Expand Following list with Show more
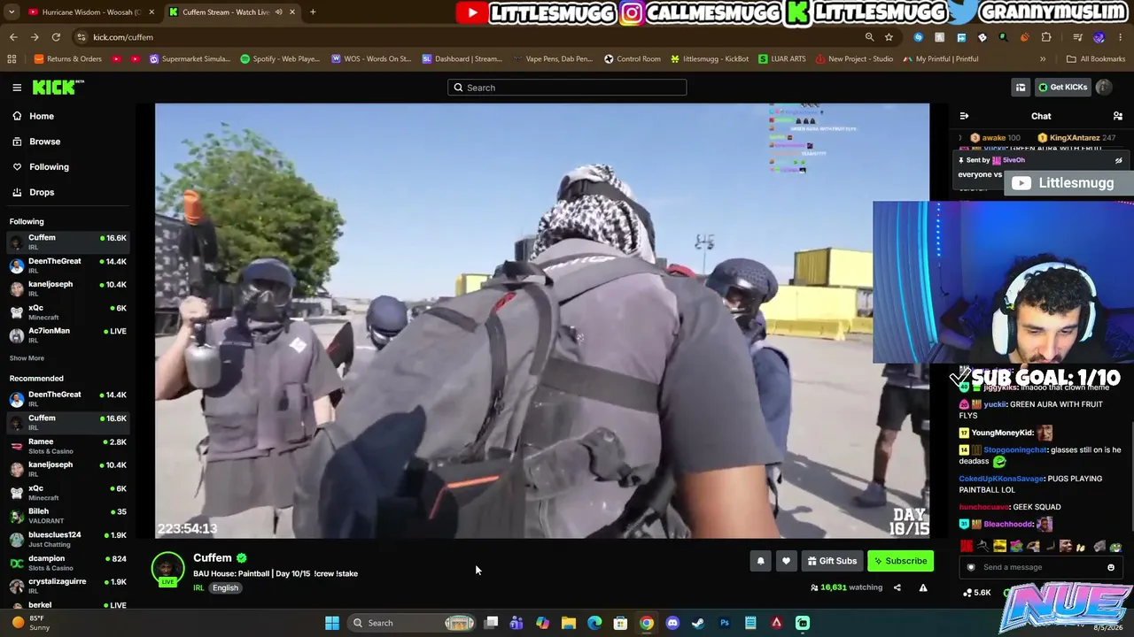 pos(27,358)
